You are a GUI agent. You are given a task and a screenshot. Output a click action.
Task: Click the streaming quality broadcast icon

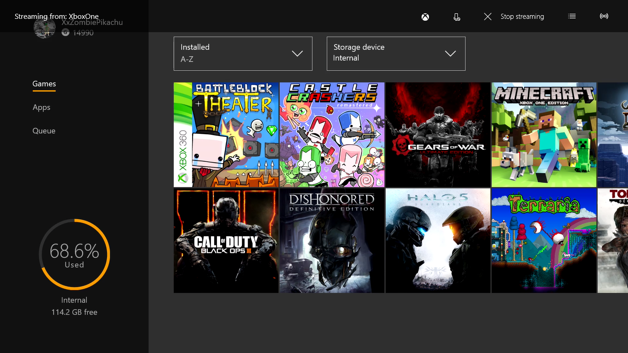point(604,16)
